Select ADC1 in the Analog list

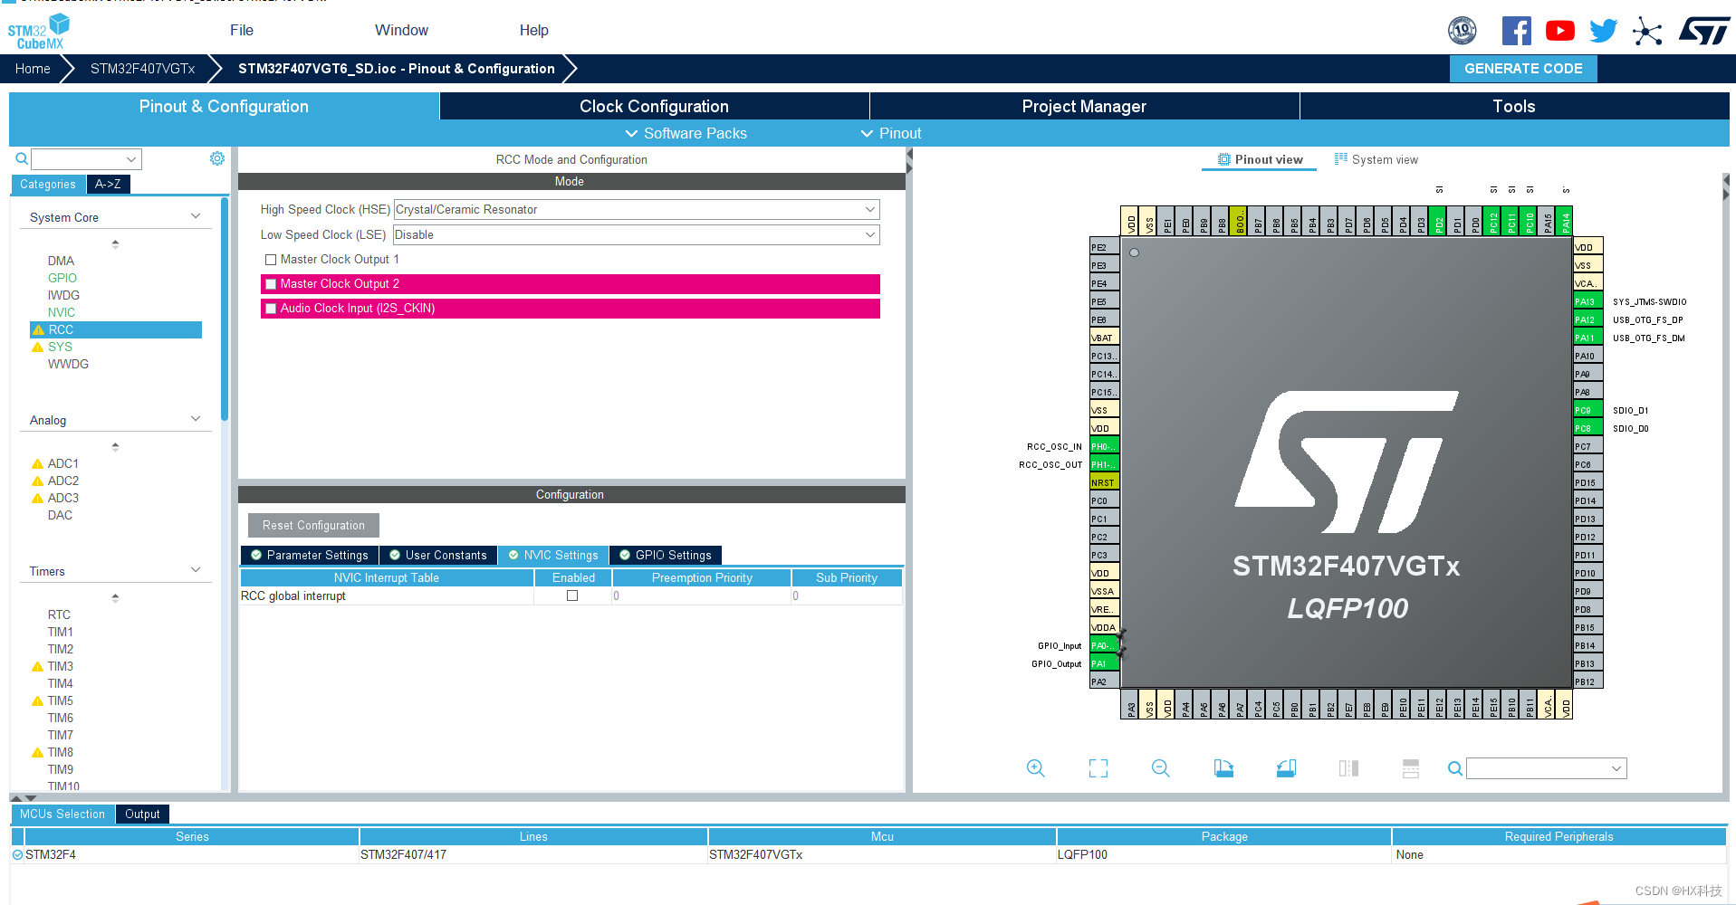coord(63,463)
